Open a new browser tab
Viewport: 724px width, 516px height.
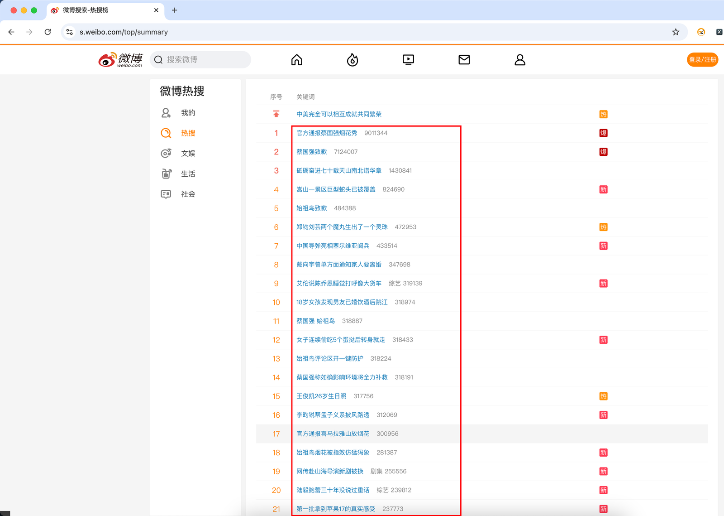[175, 10]
